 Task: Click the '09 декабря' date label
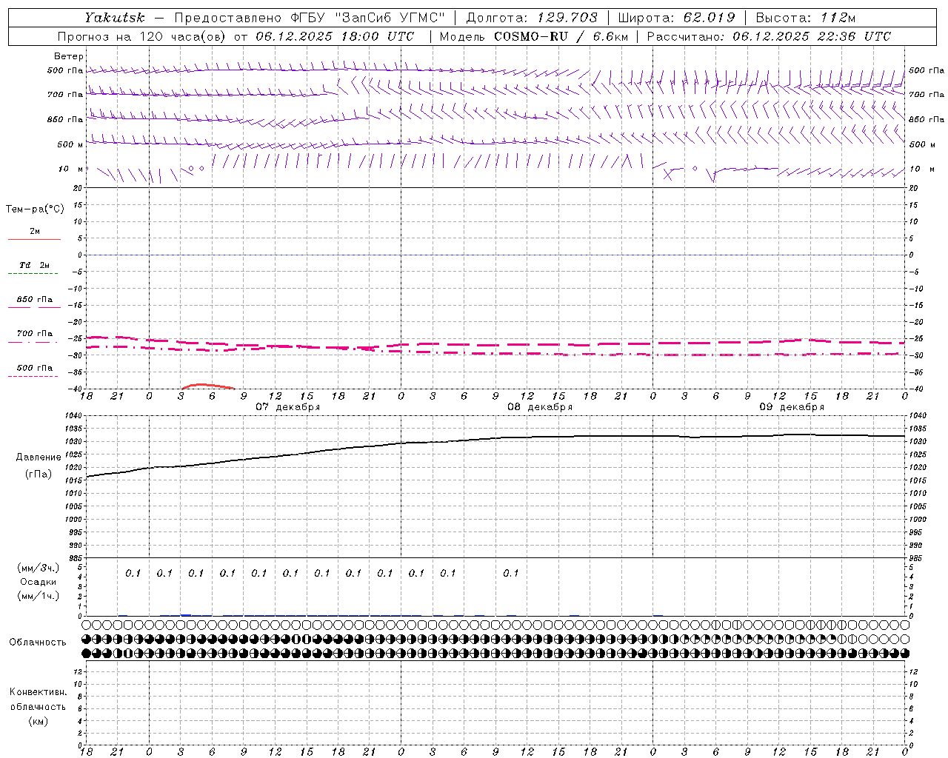tap(791, 407)
